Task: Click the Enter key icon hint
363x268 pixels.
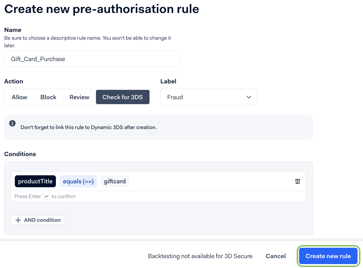Action: 46,196
